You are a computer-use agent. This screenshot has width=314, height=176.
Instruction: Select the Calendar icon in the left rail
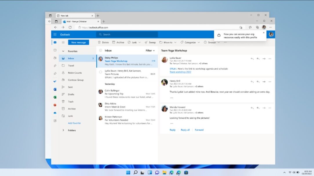click(55, 51)
